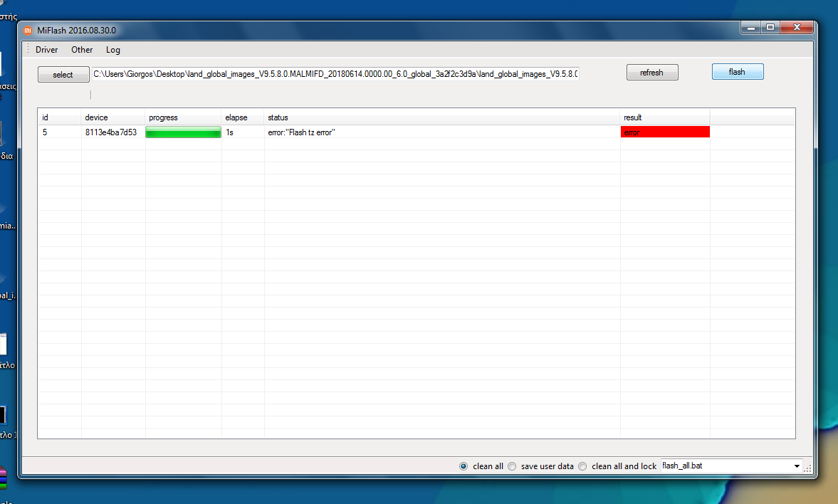Screen dimensions: 838x504
Task: Click the flash button
Action: 738,72
